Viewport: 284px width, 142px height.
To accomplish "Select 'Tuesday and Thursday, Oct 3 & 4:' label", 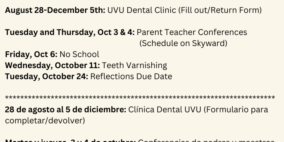I will (70, 32).
